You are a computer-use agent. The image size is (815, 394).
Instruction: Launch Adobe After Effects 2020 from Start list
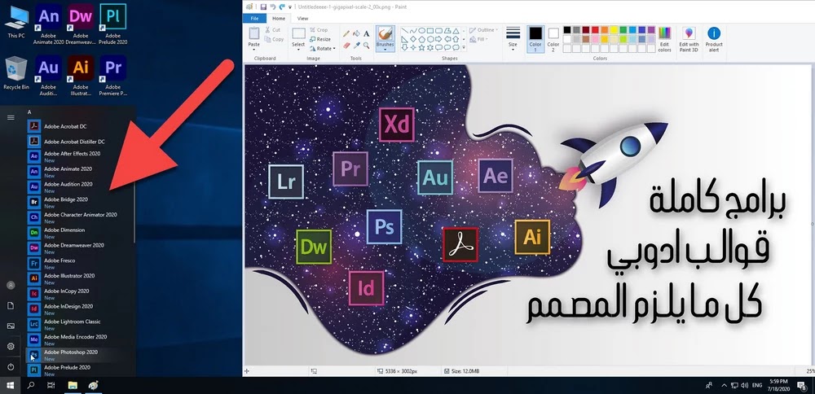pos(81,156)
